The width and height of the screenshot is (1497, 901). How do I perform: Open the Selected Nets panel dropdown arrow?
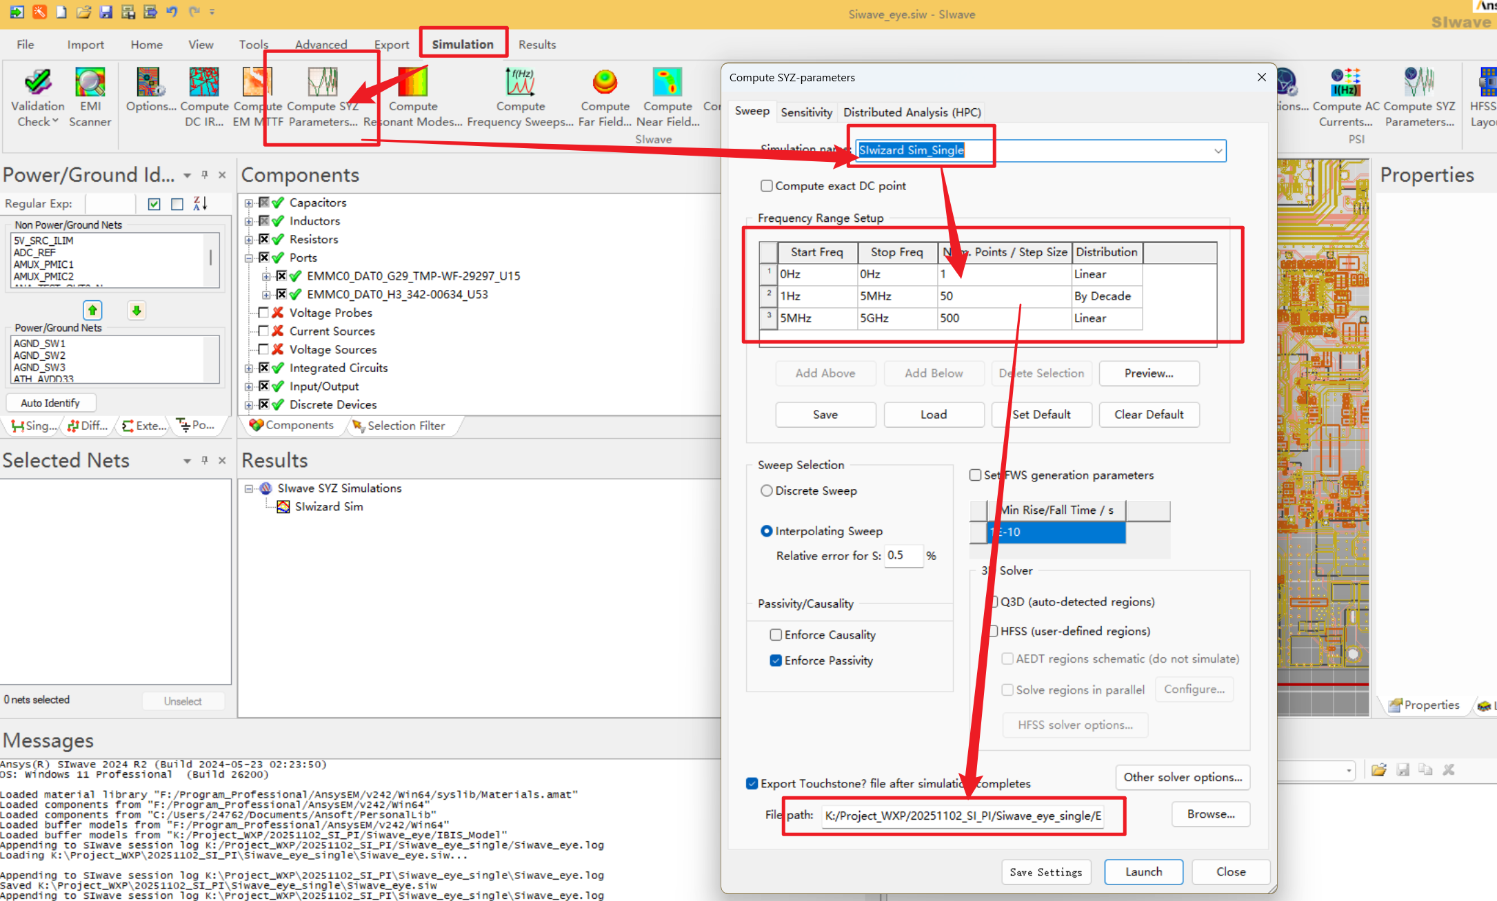[x=187, y=461]
